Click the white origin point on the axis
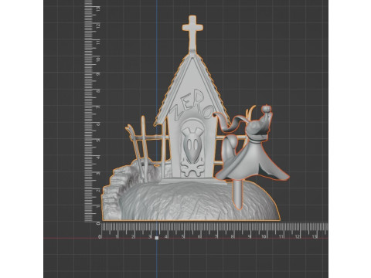371x278 pixels. (x=156, y=238)
